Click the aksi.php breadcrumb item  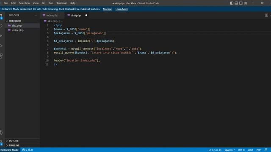(53, 21)
